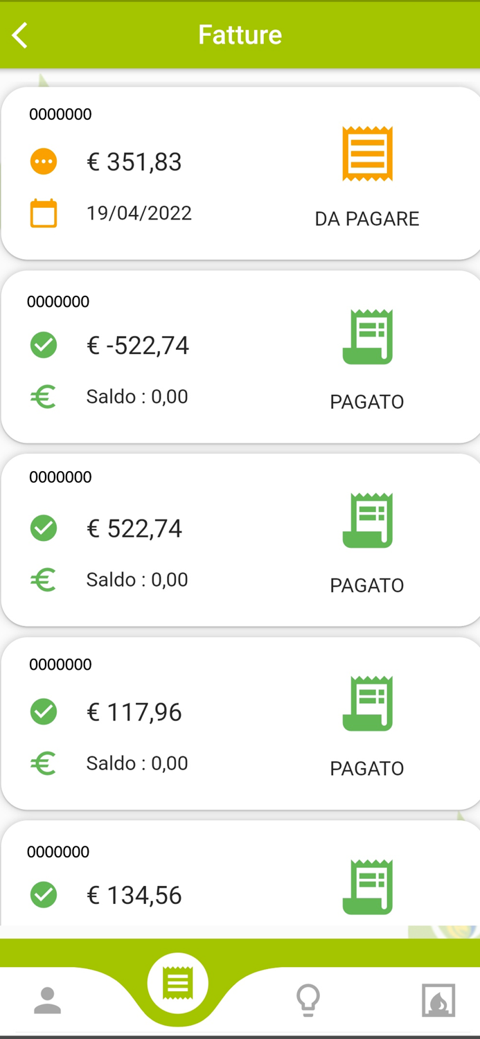Switch to the light bulb tab

tap(308, 1000)
